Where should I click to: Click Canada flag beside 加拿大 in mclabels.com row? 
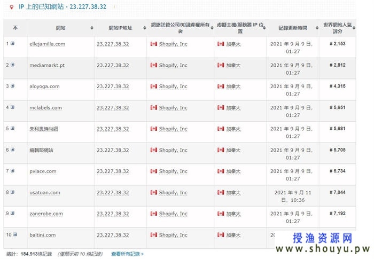tap(221, 107)
